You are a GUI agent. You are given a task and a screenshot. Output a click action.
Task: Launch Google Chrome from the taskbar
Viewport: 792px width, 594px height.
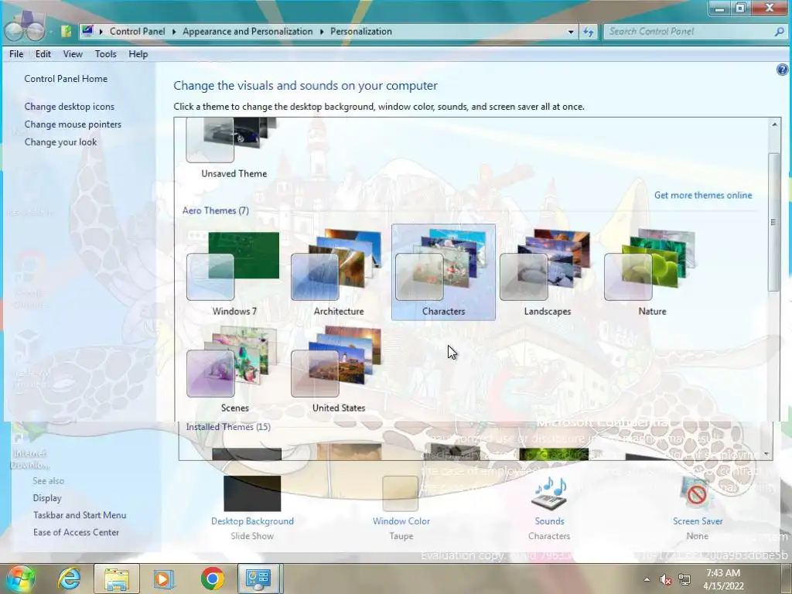pyautogui.click(x=212, y=579)
